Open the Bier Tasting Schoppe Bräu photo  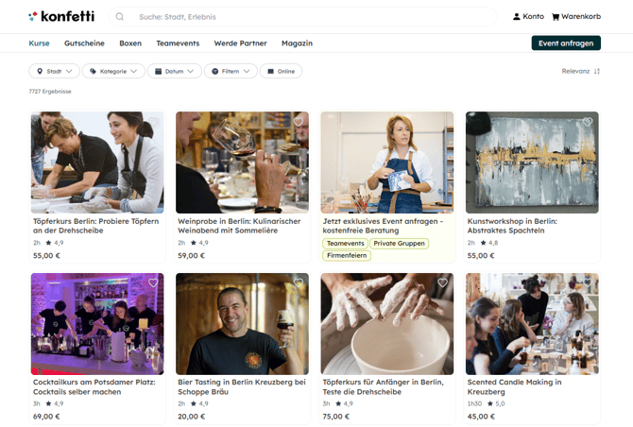pyautogui.click(x=242, y=324)
